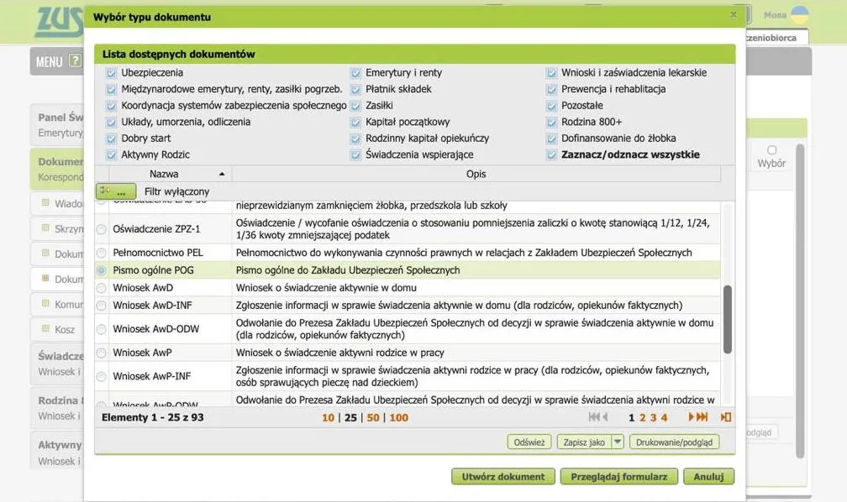The height and width of the screenshot is (502, 847).
Task: Select the Pełnomocnictwo PEL radio button
Action: point(102,253)
